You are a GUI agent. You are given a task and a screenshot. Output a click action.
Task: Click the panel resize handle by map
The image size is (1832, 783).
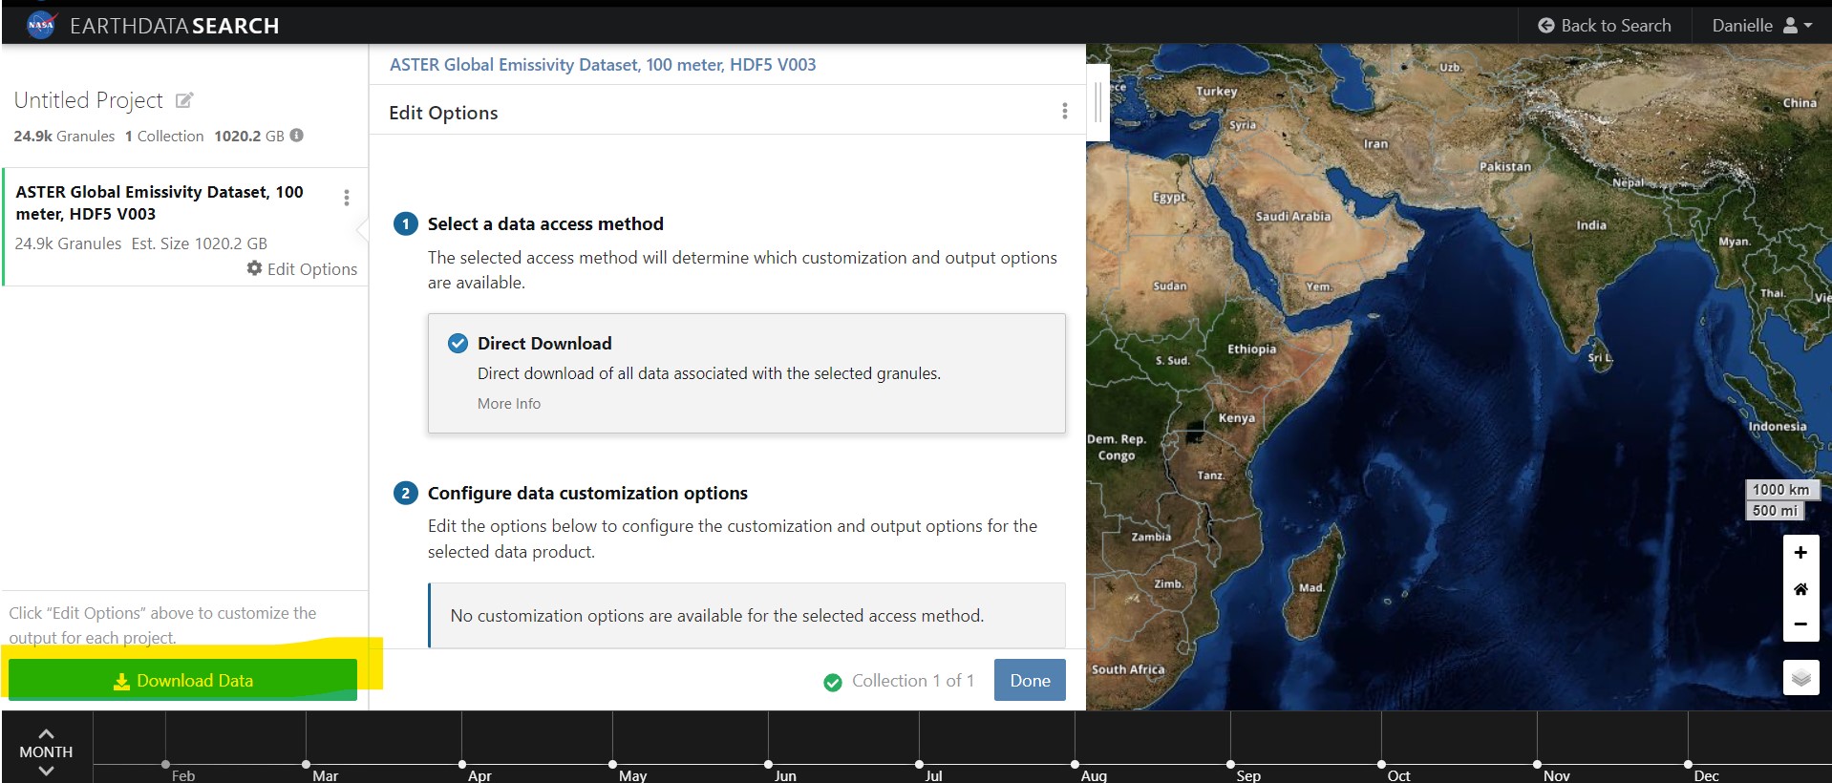click(x=1098, y=102)
